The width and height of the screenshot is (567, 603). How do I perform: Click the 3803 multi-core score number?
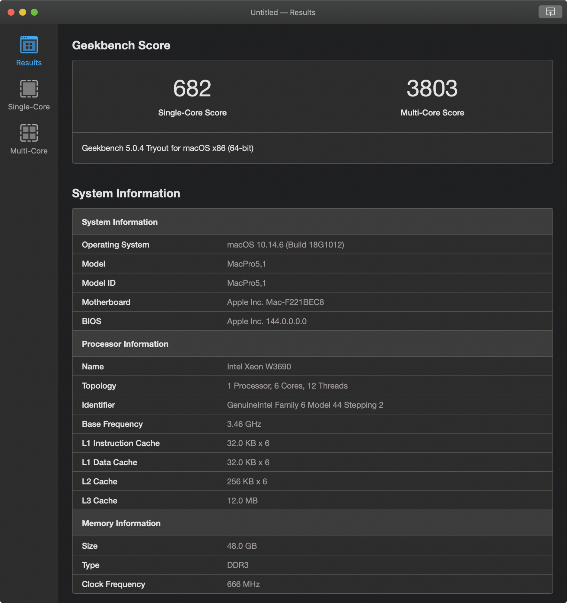point(432,88)
